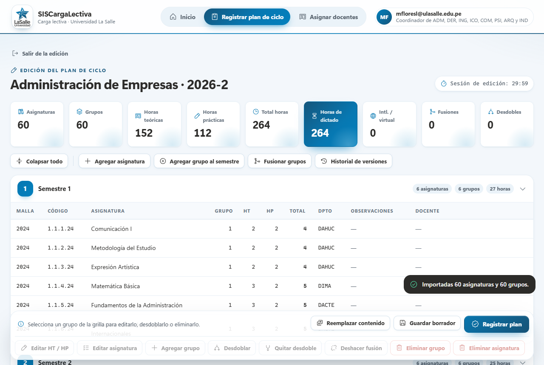Click the code cell 1.1.3.24
The height and width of the screenshot is (365, 544).
click(61, 267)
